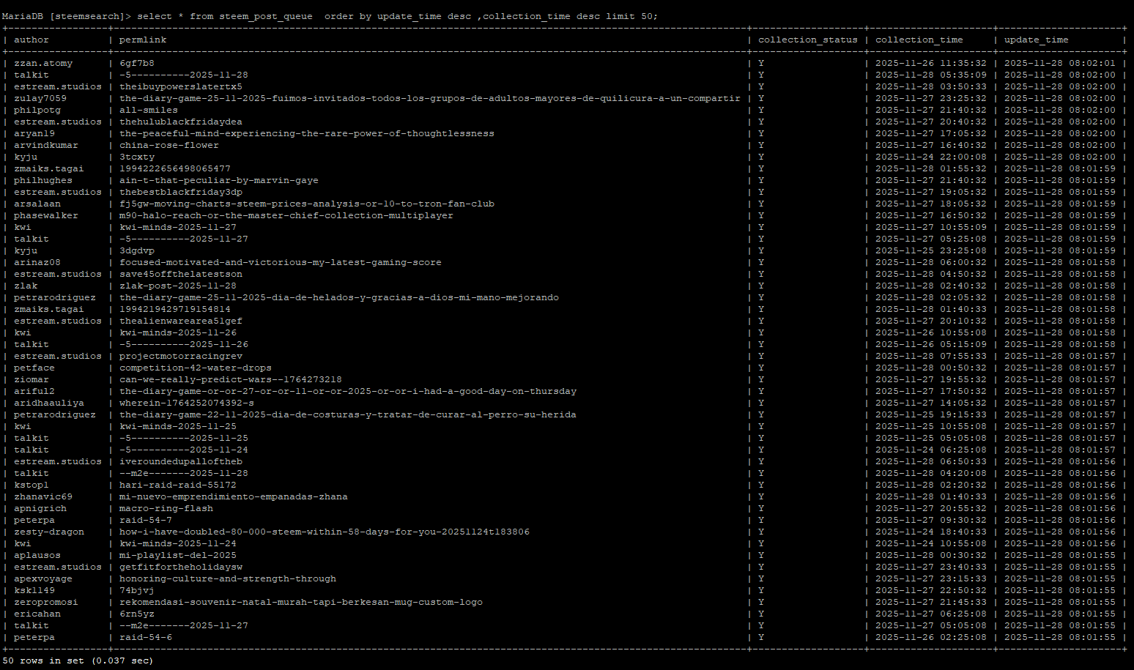Click the 'the-peaceful-mind-experiencing' permlink
The width and height of the screenshot is (1134, 670).
click(x=307, y=133)
